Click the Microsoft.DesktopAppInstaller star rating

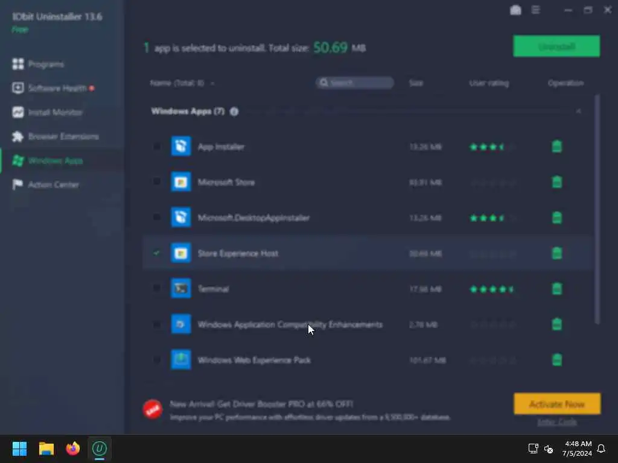(492, 218)
